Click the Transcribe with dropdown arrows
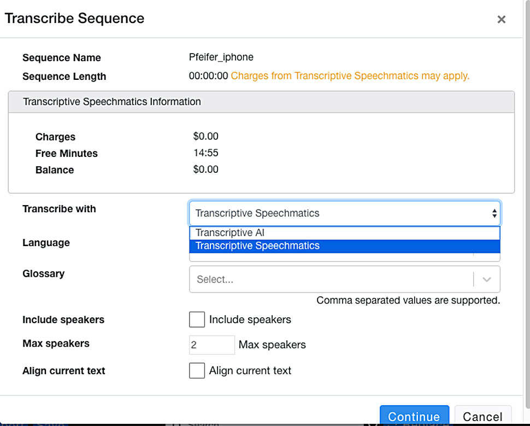 (494, 213)
